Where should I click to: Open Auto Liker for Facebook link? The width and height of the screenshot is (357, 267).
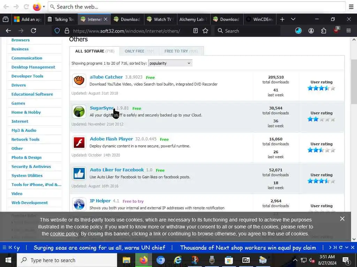click(x=117, y=170)
